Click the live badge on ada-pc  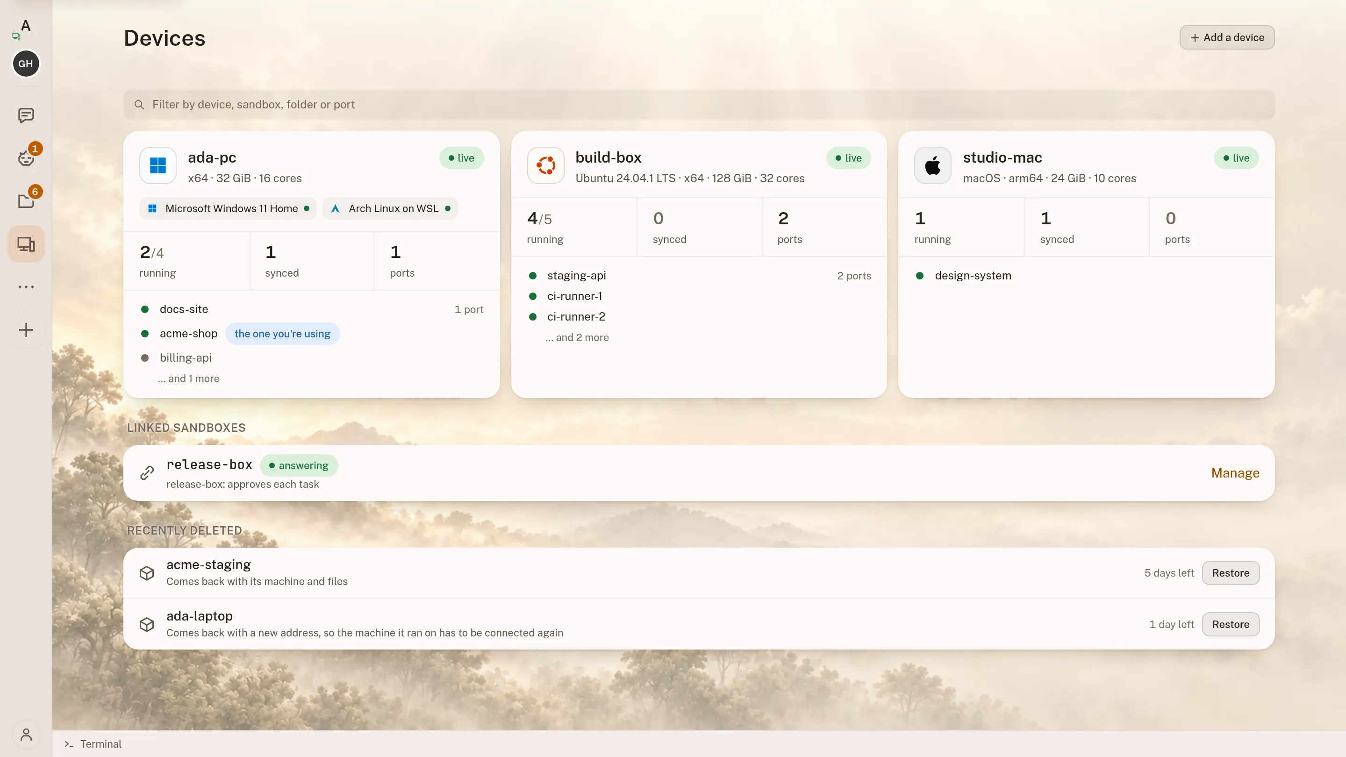tap(461, 158)
